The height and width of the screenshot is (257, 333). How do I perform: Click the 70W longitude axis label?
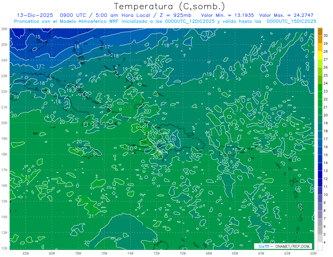click(x=183, y=253)
